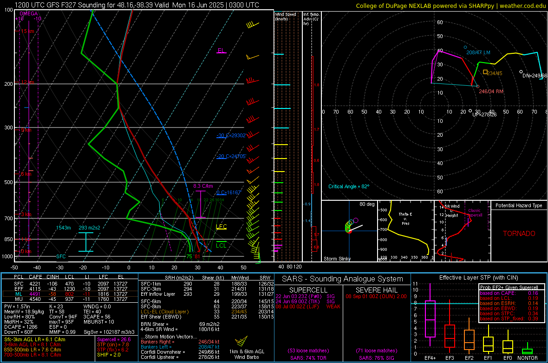Click 'SARS: 76% SIG' result
Viewport: 548px width, 363px height.
(x=376, y=358)
